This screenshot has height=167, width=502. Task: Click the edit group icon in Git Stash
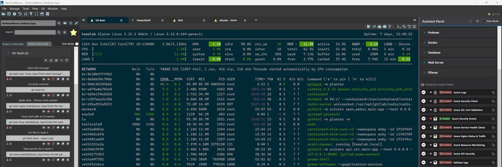tap(56, 60)
